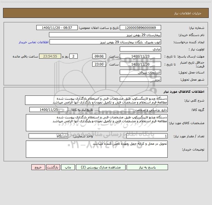
Task: Click the validity time field 23:00
Action: pos(99,64)
